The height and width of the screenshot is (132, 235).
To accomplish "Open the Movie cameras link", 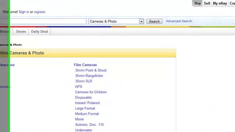I will (79, 119).
